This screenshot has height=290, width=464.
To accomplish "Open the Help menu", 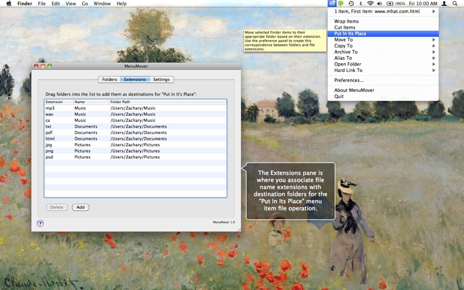I will [x=122, y=3].
